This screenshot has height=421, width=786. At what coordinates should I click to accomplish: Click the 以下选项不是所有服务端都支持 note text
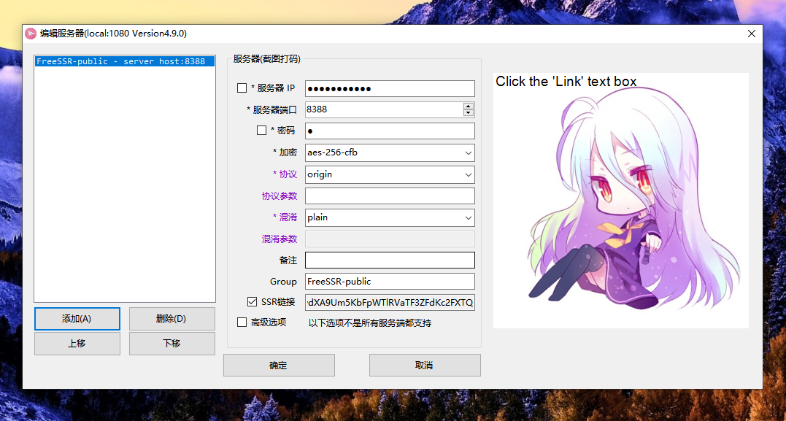click(x=370, y=323)
